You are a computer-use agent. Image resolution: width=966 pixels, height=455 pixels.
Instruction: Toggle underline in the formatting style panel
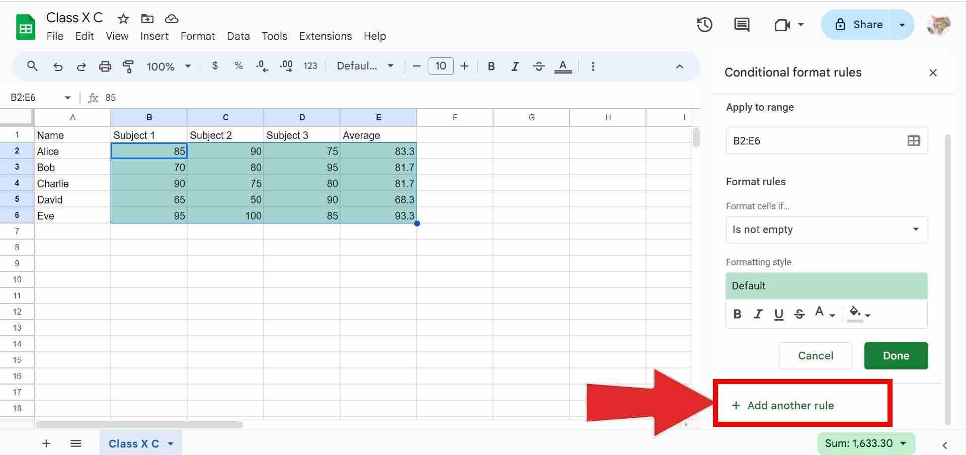[x=779, y=314]
